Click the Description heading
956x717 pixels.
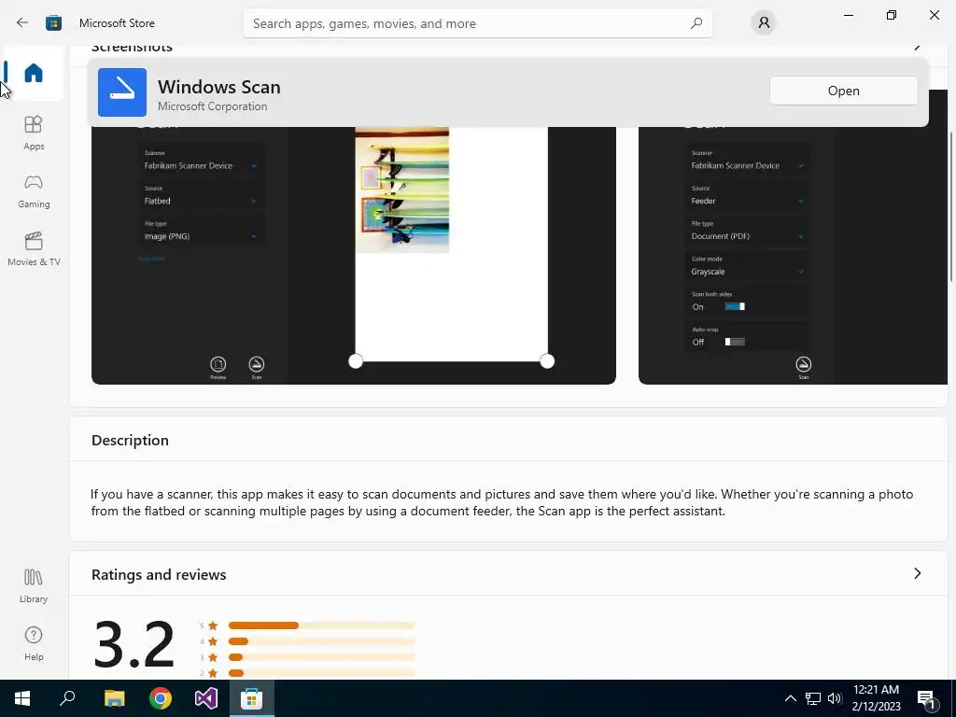coord(130,441)
